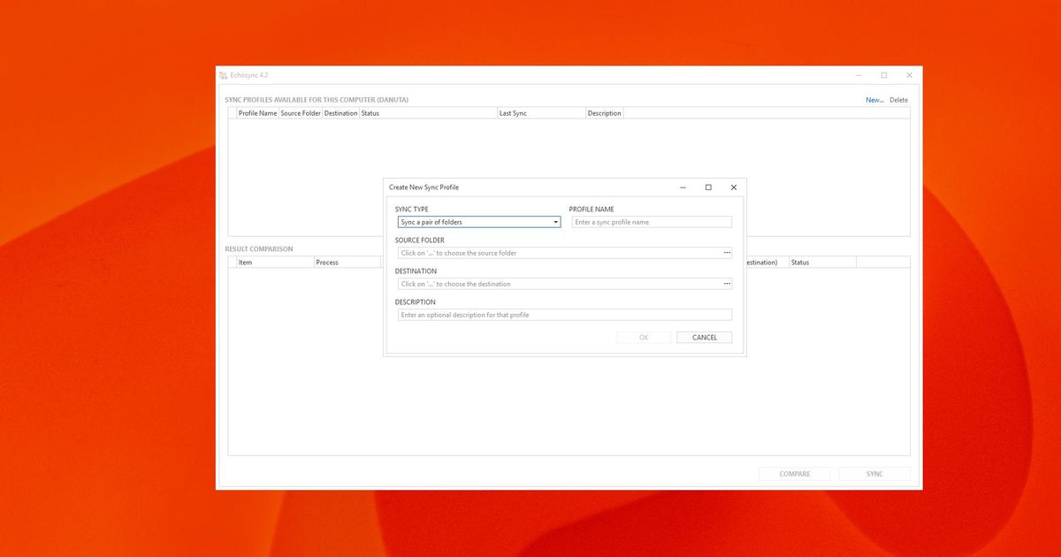Click the Status column header in the profiles list

370,112
